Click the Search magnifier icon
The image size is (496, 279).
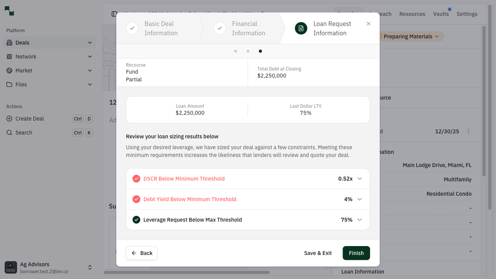tap(9, 133)
